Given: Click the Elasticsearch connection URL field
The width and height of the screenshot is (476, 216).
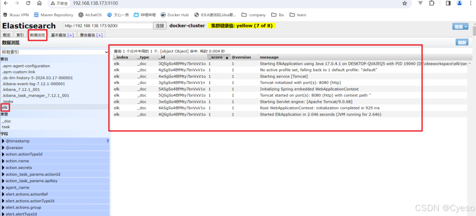Looking at the screenshot, I should tap(108, 26).
